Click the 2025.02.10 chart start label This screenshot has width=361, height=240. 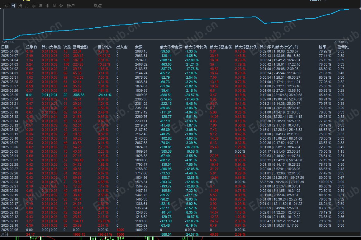pos(8,42)
